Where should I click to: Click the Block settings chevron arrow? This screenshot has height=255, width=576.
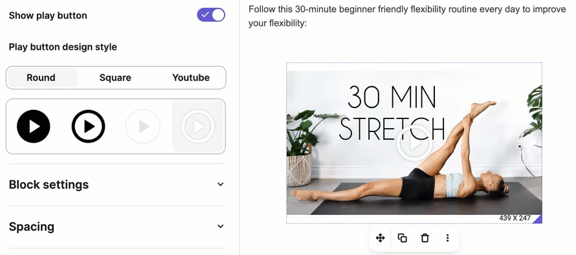221,184
